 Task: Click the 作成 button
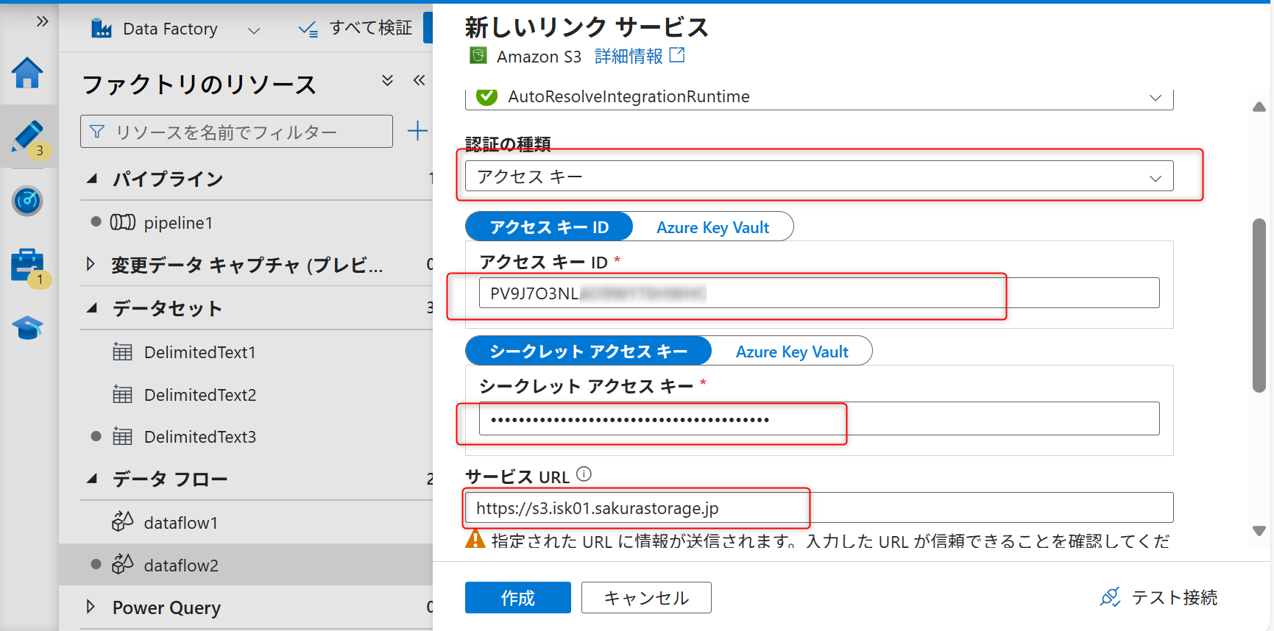coord(518,597)
